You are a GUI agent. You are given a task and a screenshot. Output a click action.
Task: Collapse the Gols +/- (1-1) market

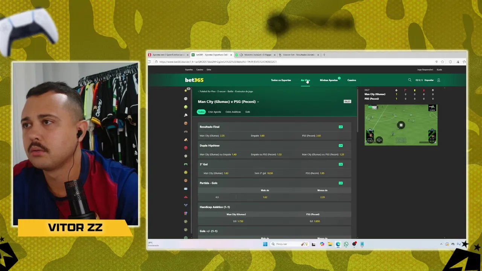pos(275,231)
